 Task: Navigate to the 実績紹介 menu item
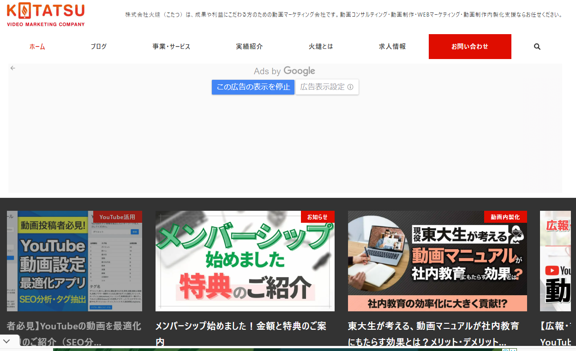point(248,46)
